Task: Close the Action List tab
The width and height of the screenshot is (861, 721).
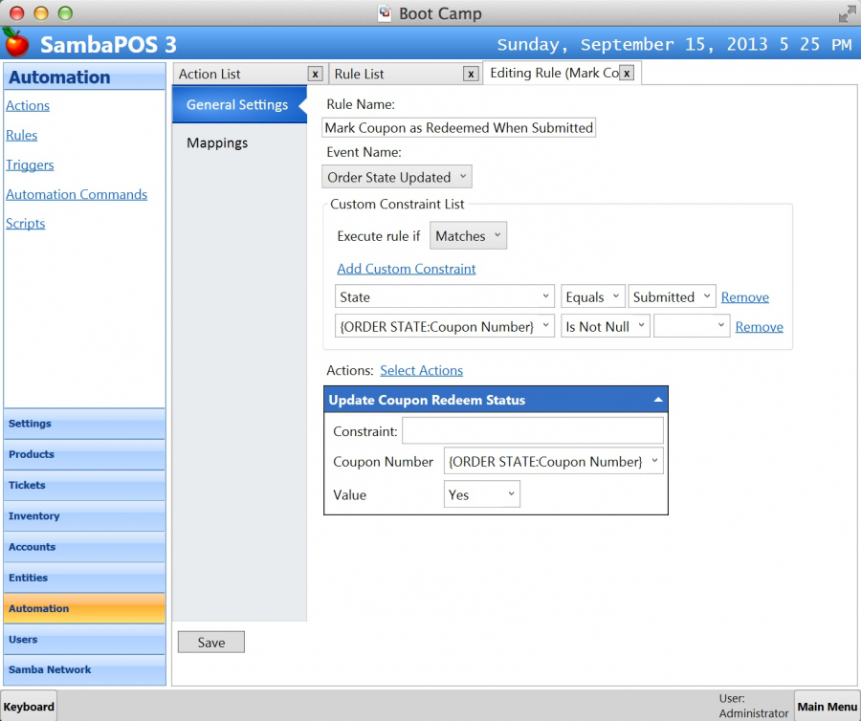Action: pyautogui.click(x=315, y=74)
